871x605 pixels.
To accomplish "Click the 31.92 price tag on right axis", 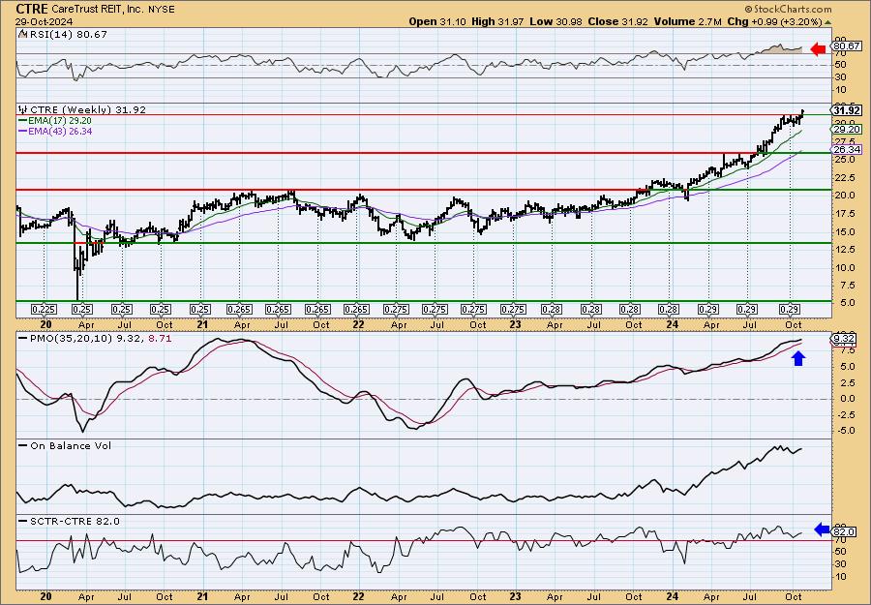I will tap(847, 110).
